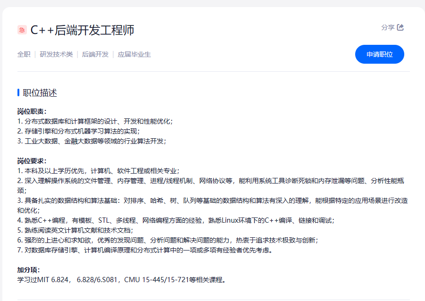Click the 职位描述 section heading
The image size is (425, 301).
coord(40,93)
